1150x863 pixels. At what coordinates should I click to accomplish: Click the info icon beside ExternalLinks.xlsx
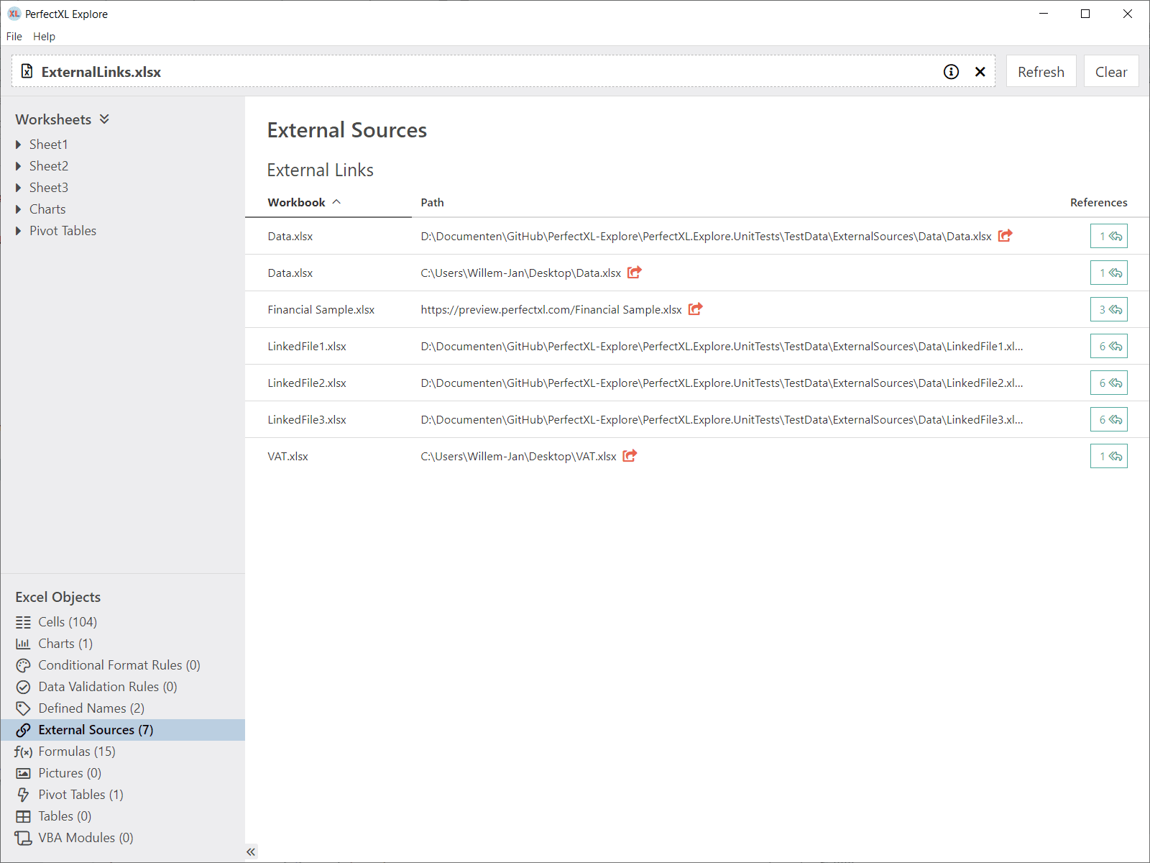click(x=951, y=72)
